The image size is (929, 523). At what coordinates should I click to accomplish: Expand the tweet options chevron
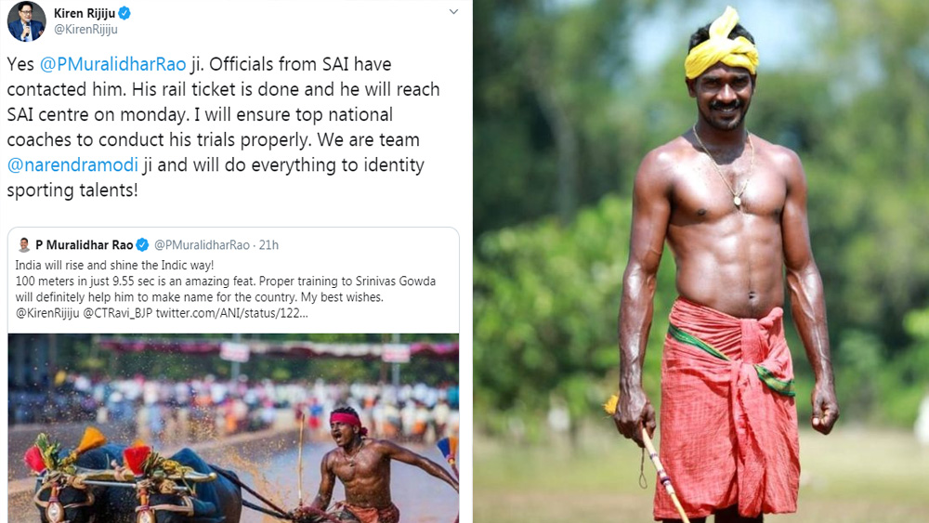point(453,12)
